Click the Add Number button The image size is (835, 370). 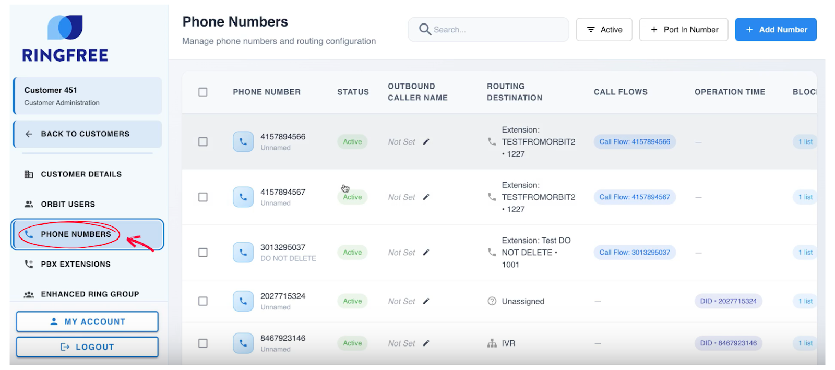pos(776,30)
